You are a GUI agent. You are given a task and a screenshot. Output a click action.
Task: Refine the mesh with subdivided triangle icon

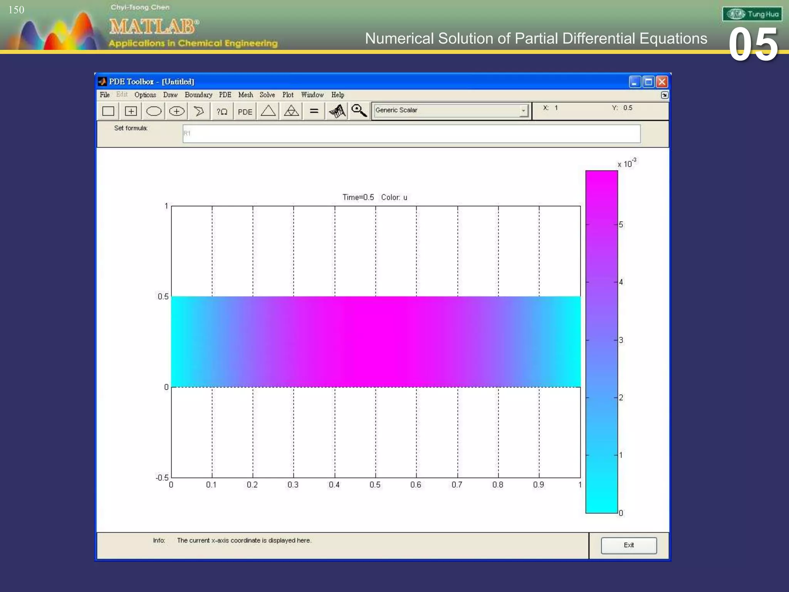coord(291,111)
